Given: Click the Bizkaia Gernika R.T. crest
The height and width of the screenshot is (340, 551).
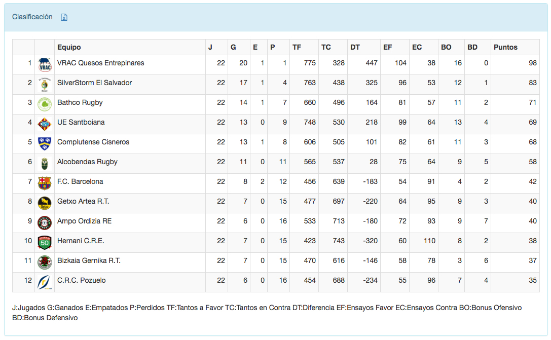Looking at the screenshot, I should 45,262.
